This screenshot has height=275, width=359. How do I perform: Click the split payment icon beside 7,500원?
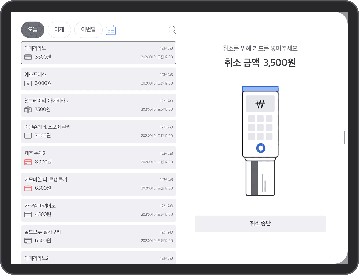click(x=28, y=109)
